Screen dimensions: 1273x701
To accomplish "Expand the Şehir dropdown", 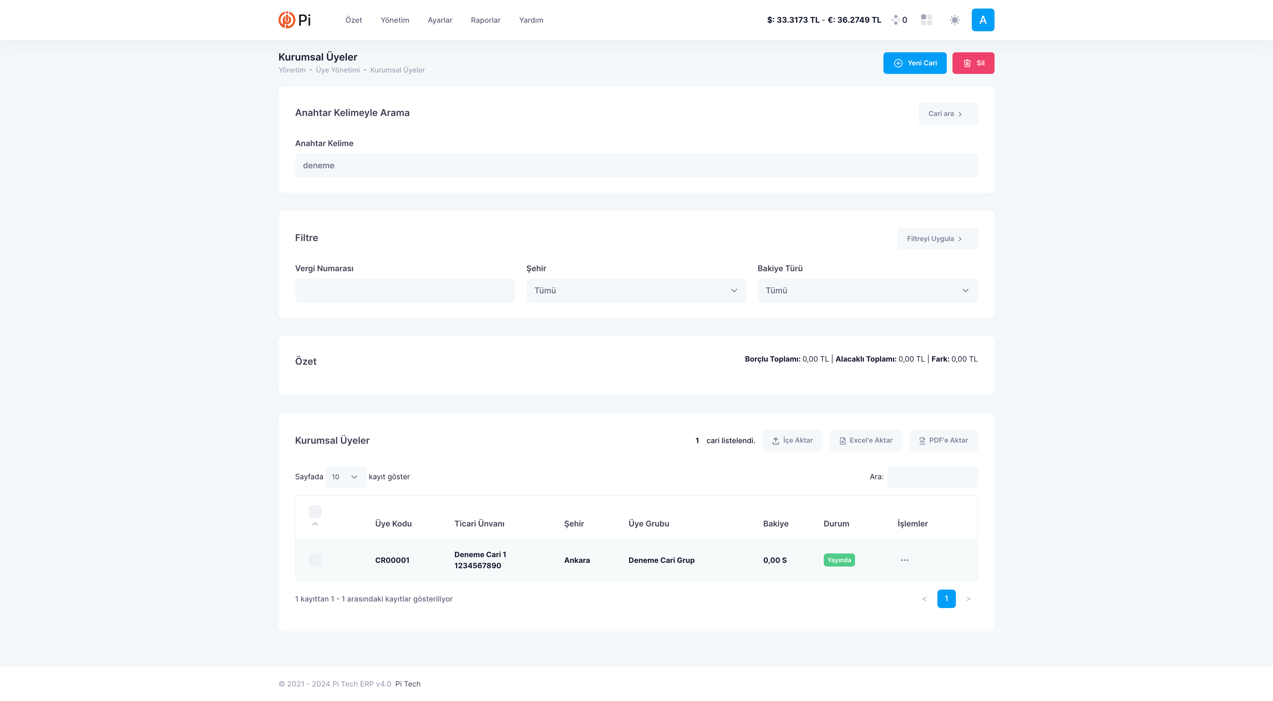I will coord(636,291).
